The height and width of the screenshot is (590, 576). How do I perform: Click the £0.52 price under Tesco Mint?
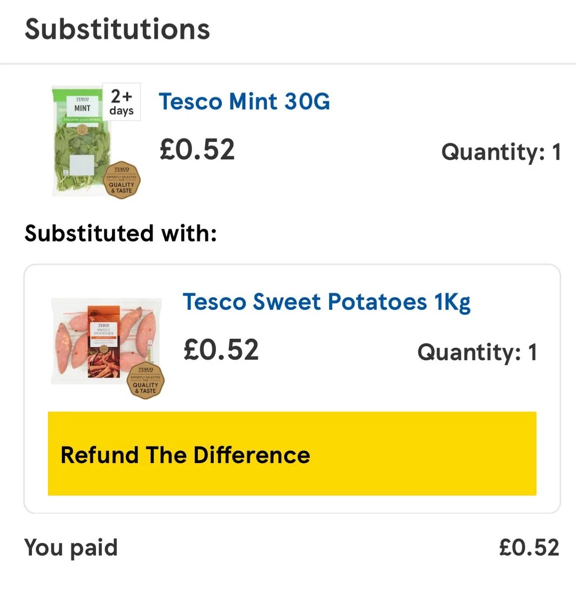pos(197,149)
